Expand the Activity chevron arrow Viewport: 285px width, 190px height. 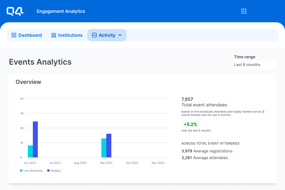tap(120, 35)
